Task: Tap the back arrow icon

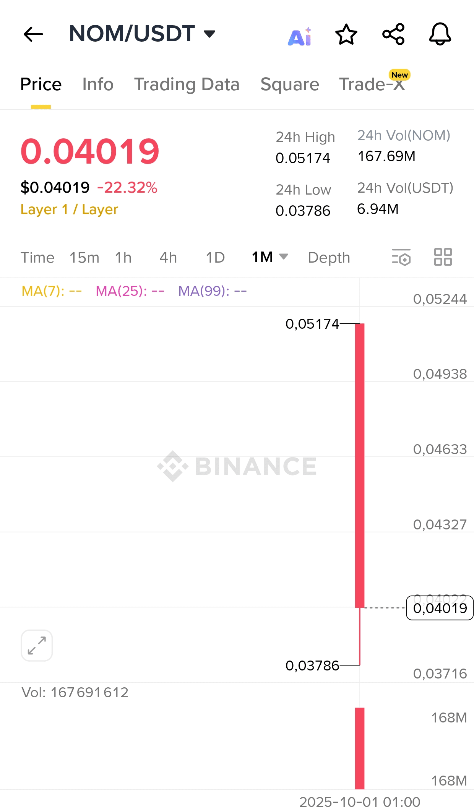Action: tap(33, 34)
